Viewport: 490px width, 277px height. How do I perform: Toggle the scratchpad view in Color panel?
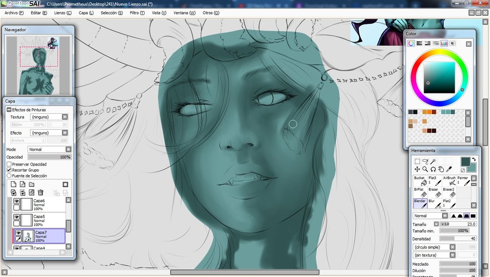coord(453,43)
